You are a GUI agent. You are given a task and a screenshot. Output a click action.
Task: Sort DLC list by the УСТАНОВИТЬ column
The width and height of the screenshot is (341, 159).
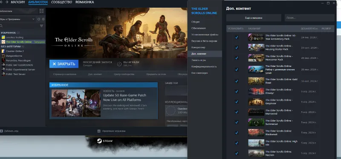coord(236,29)
